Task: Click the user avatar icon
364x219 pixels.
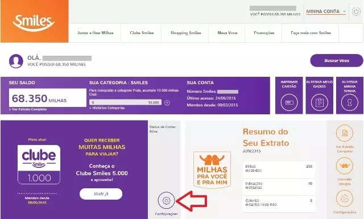Action: 16,61
